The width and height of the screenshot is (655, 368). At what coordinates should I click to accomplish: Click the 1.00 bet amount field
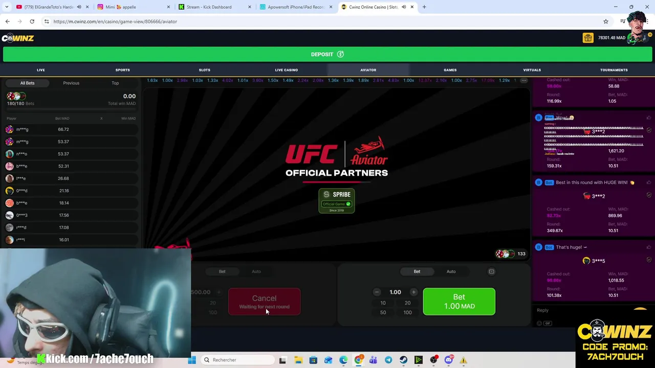(395, 292)
